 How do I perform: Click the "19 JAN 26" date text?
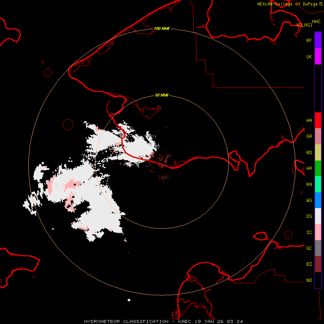[x=209, y=321]
